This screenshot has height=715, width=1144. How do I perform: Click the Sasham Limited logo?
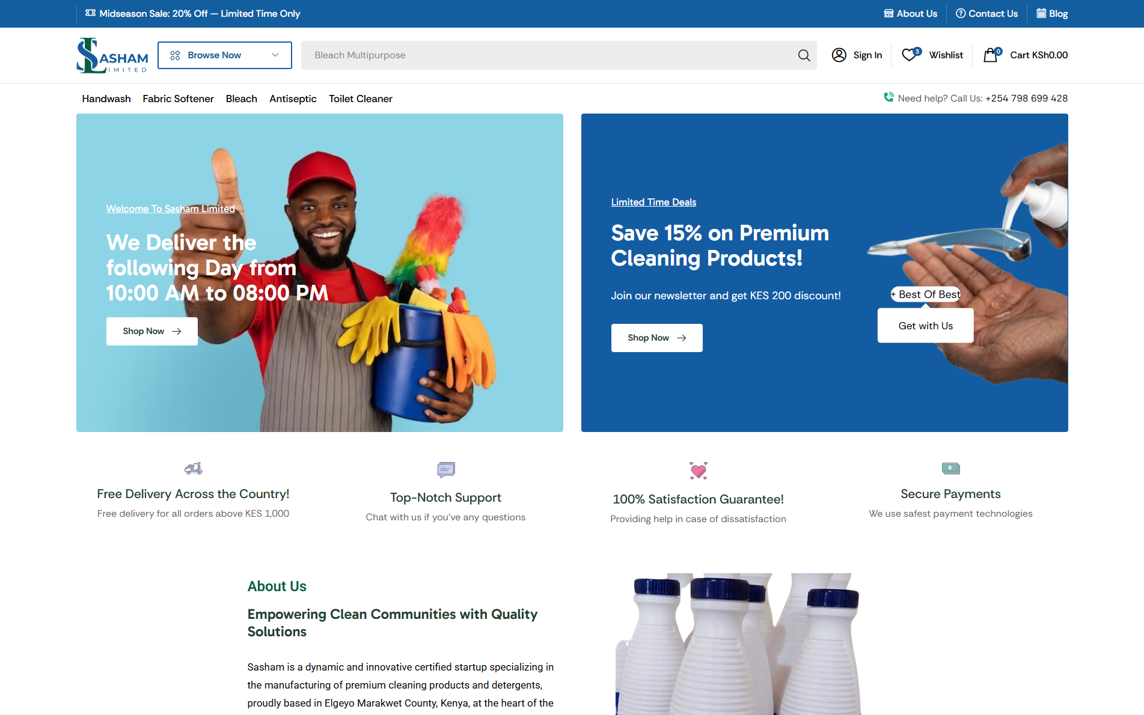(112, 55)
